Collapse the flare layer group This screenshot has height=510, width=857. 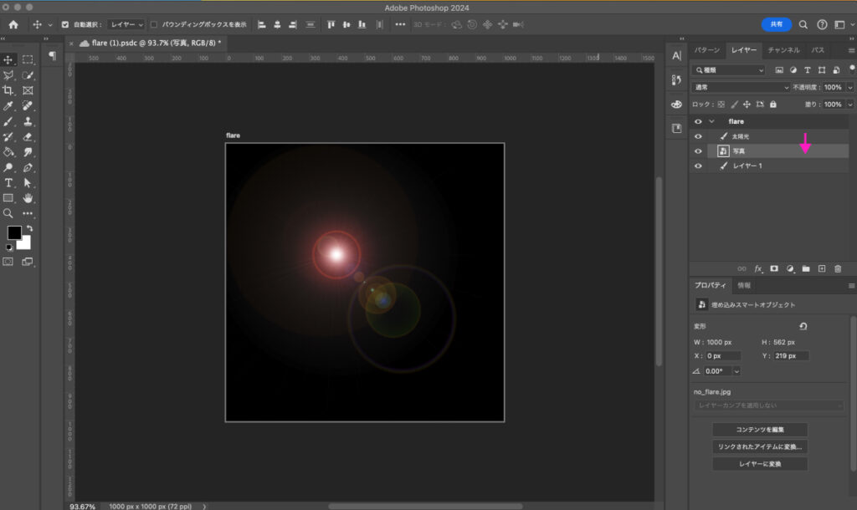711,121
